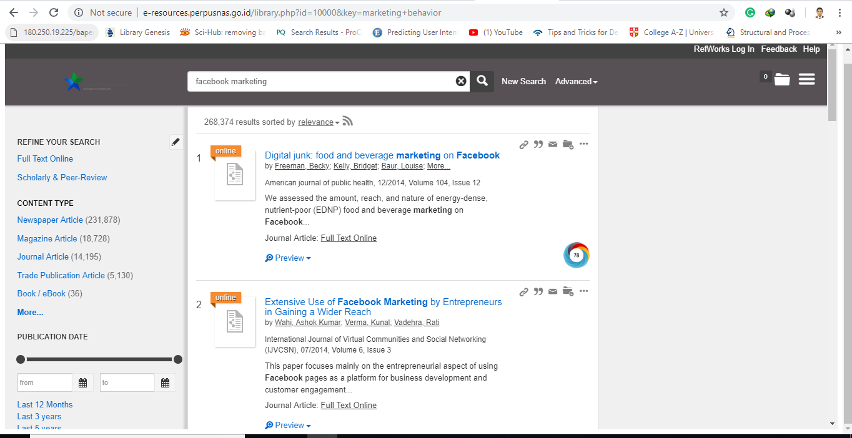Open Library Genesis bookmark
852x438 pixels.
coord(138,32)
